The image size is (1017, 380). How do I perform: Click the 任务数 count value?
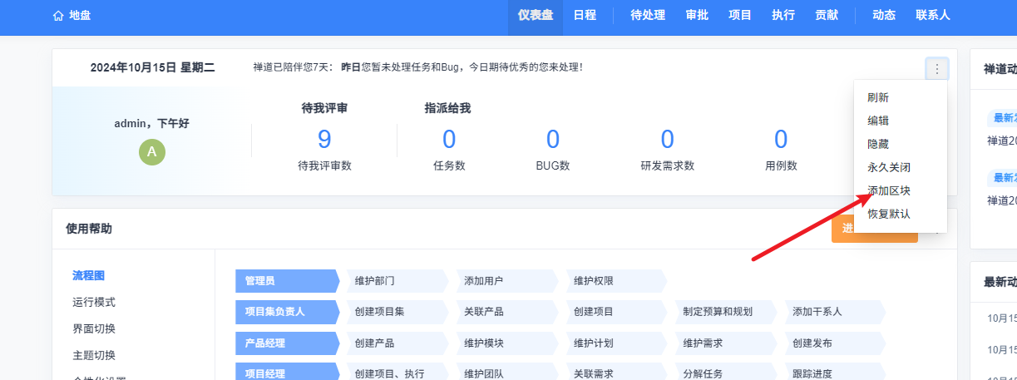(x=449, y=139)
